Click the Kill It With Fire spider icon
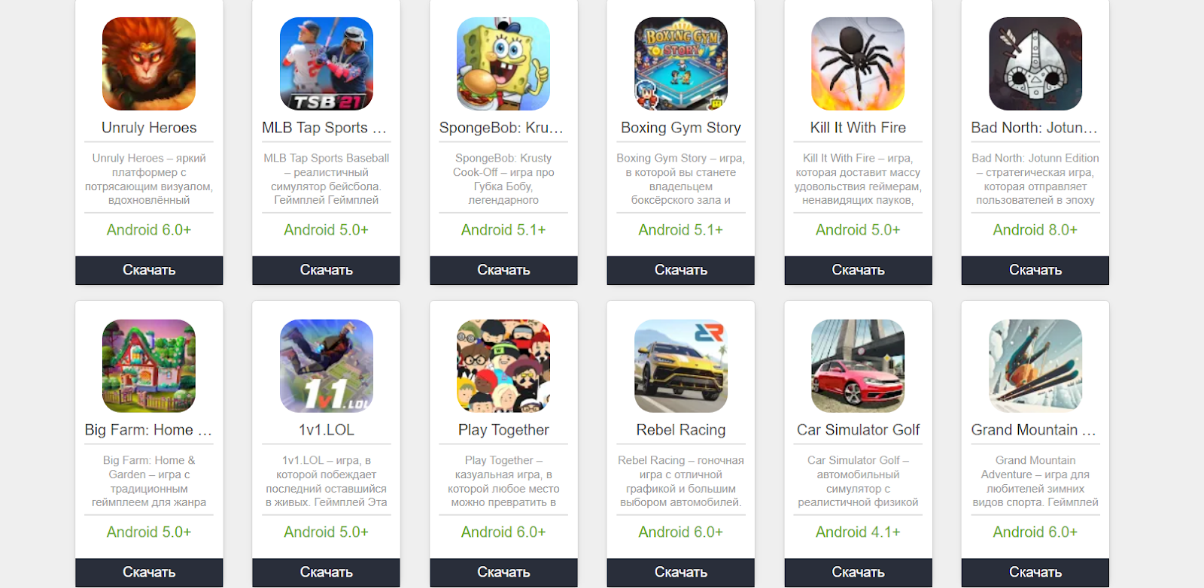The width and height of the screenshot is (1204, 588). (x=858, y=64)
